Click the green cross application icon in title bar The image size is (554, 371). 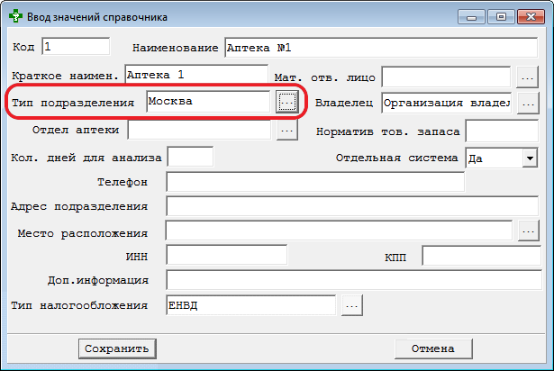pyautogui.click(x=15, y=16)
